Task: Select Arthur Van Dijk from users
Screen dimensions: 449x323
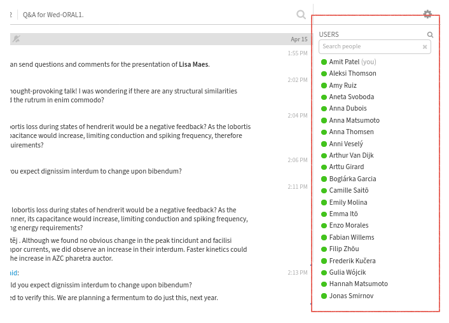Action: click(351, 155)
